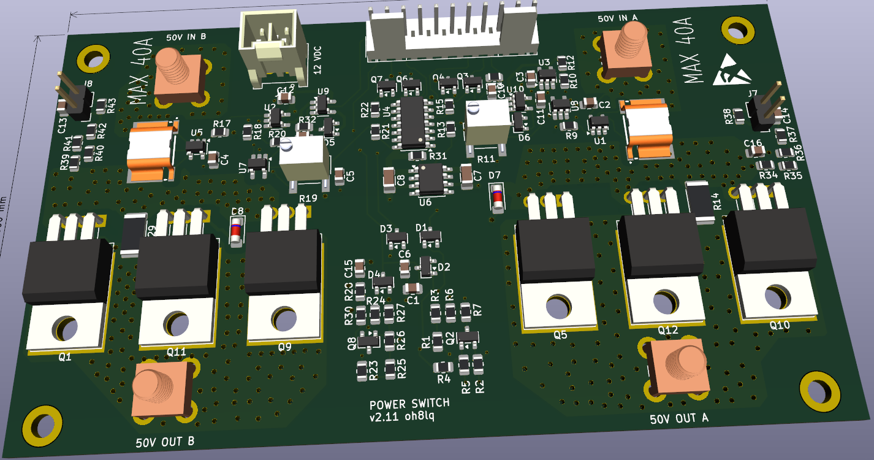This screenshot has height=460, width=874.
Task: Select the U5 small IC
Action: (x=196, y=147)
